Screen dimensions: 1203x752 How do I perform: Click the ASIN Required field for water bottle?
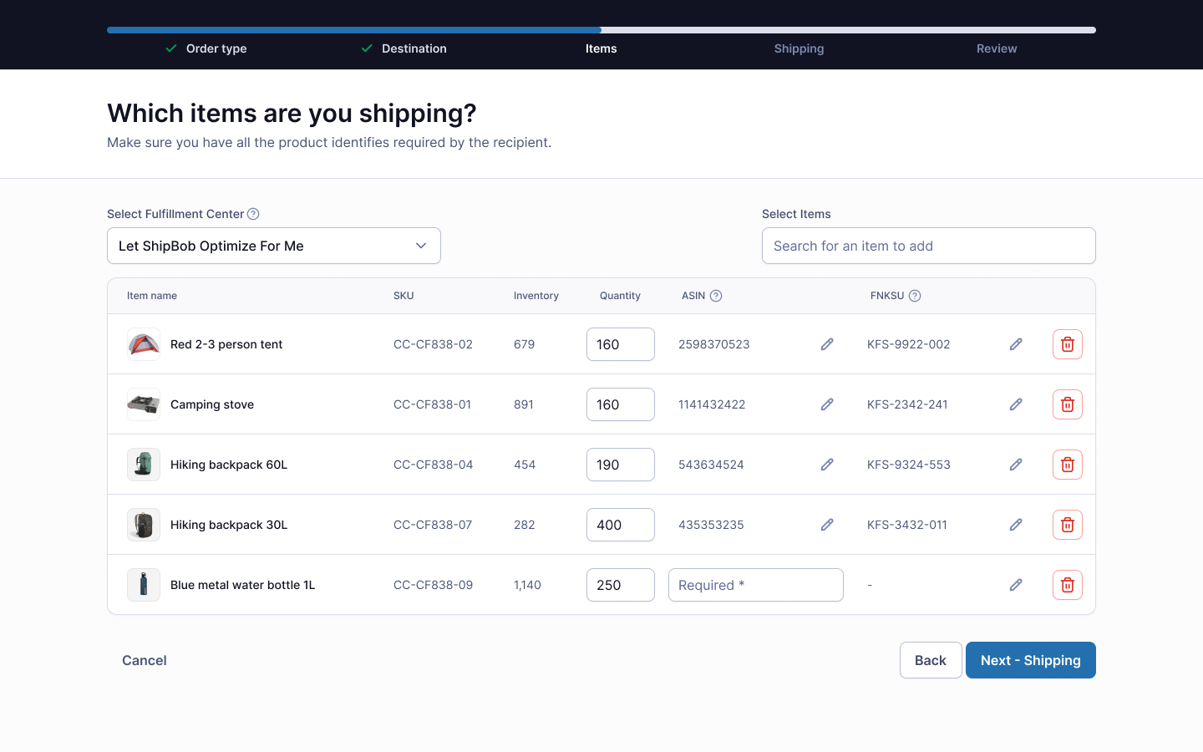755,585
